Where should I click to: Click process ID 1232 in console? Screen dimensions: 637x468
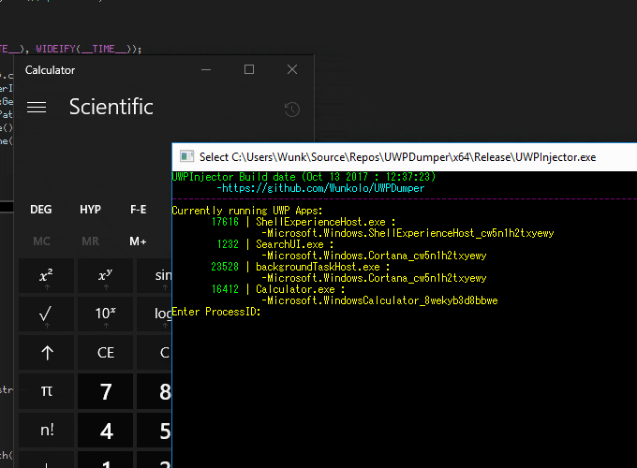[228, 244]
